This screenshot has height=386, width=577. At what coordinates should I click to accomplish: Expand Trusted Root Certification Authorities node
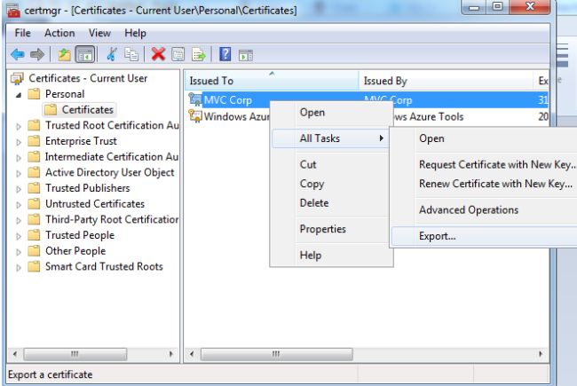click(x=19, y=126)
